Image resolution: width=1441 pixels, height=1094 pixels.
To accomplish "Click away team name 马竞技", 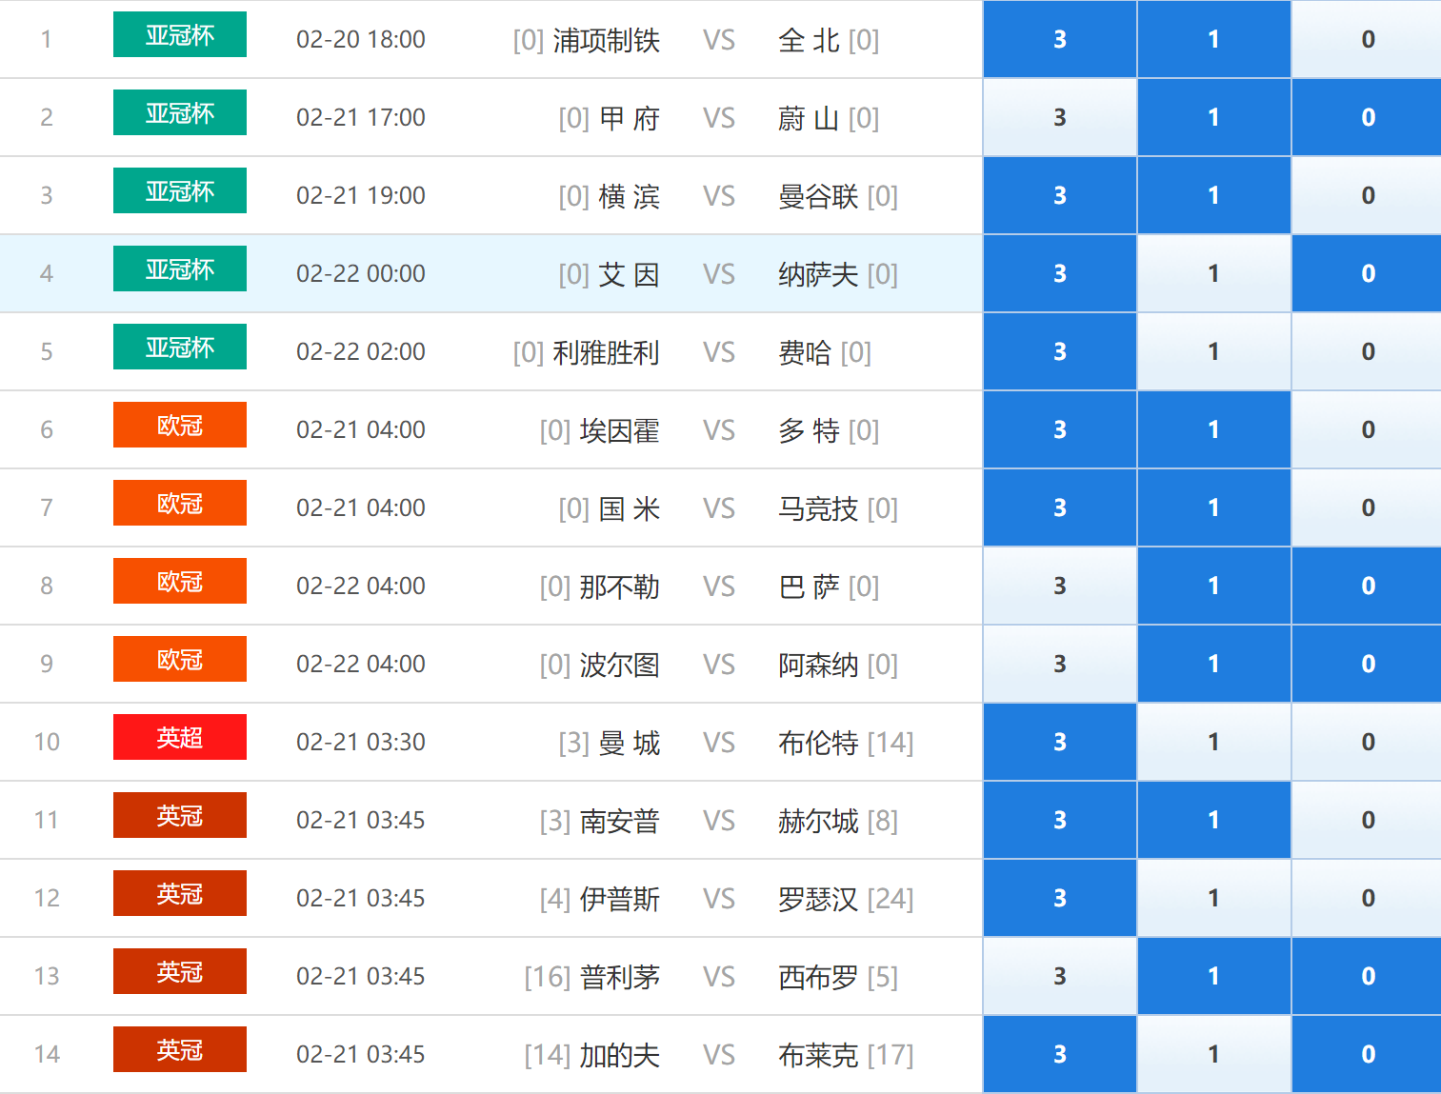I will pyautogui.click(x=818, y=508).
